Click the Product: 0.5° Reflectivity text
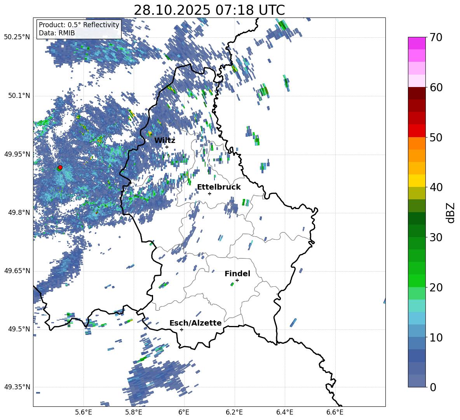The height and width of the screenshot is (420, 460). pyautogui.click(x=79, y=24)
